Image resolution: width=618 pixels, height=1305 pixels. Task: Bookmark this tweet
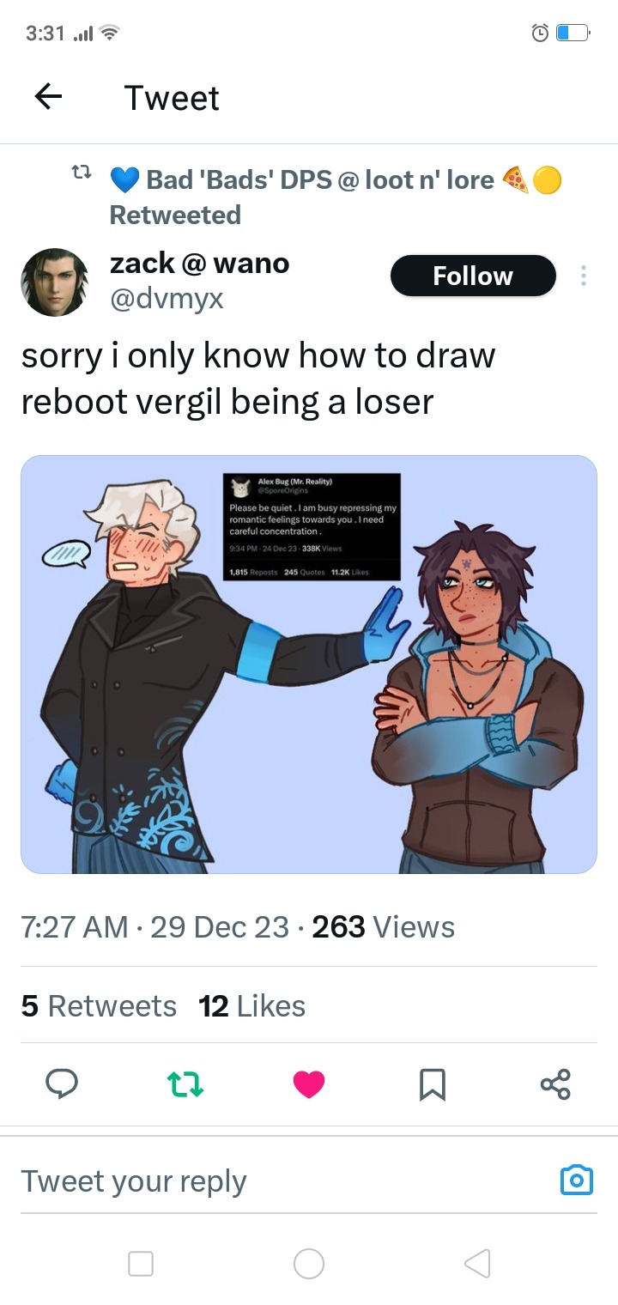coord(433,1084)
